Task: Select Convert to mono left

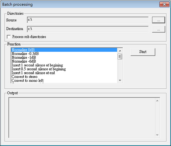Action: 64,81
